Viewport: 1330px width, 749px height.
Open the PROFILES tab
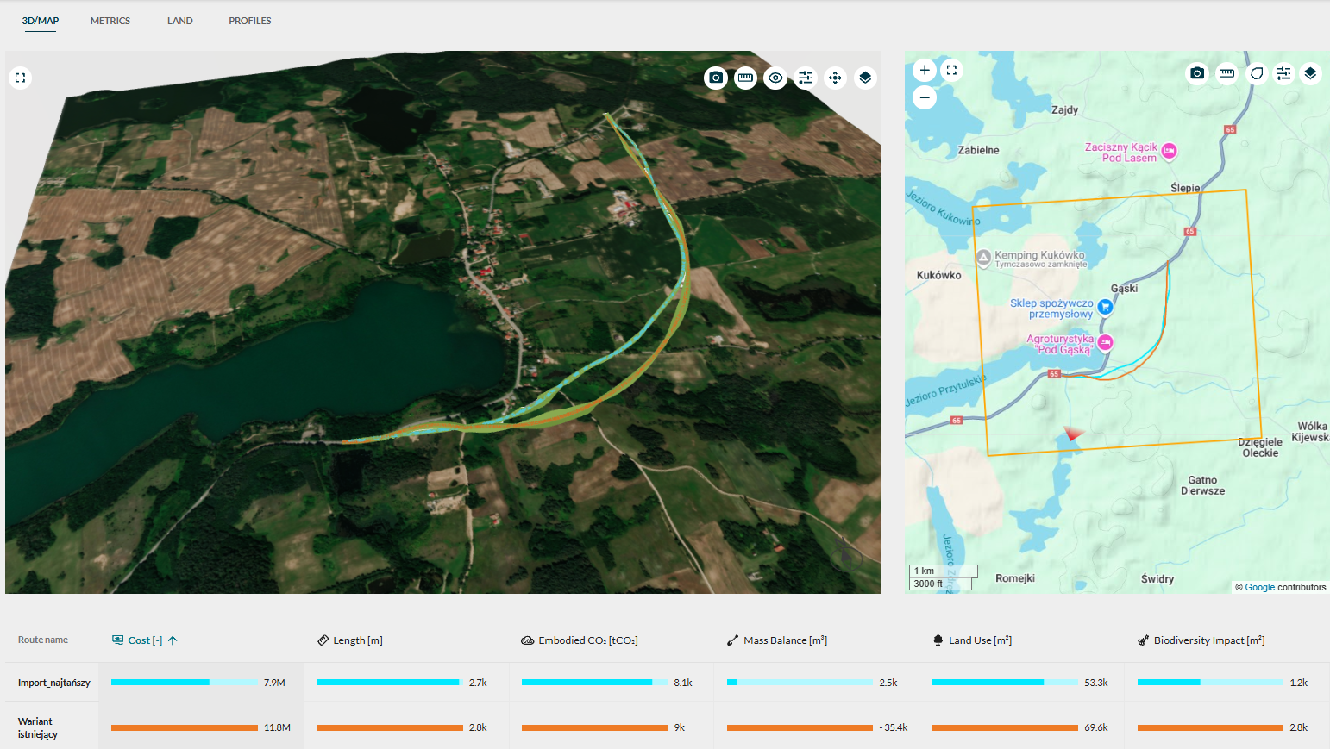(x=250, y=21)
